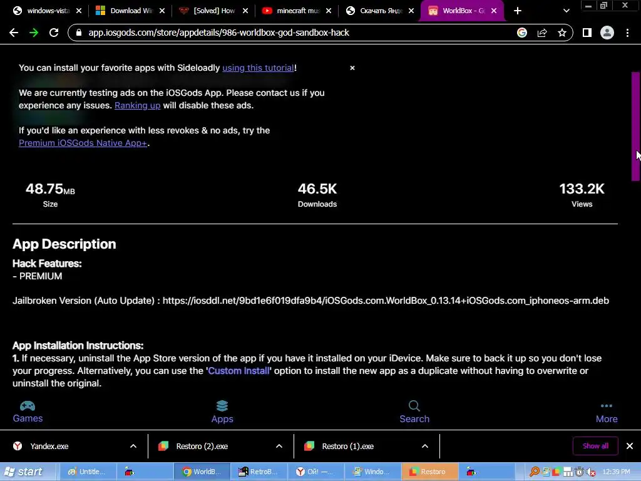Image resolution: width=641 pixels, height=481 pixels.
Task: Click the 46.5K Downloads counter
Action: pyautogui.click(x=317, y=195)
